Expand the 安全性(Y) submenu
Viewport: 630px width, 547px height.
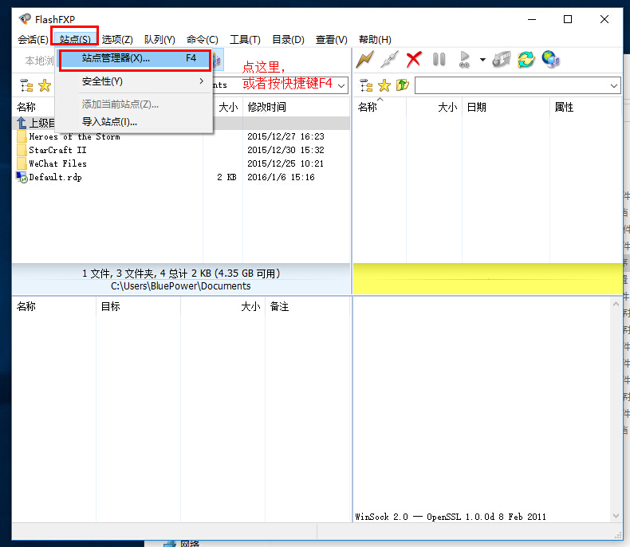pos(135,81)
